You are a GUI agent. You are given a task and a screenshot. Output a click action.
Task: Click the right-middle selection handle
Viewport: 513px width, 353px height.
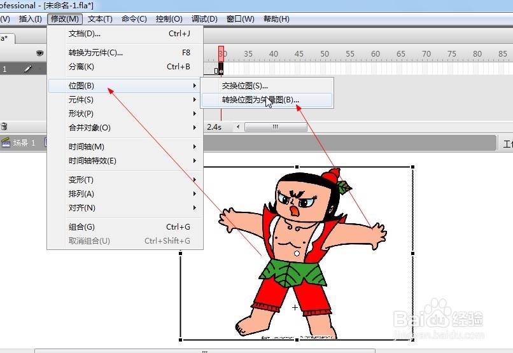(413, 253)
